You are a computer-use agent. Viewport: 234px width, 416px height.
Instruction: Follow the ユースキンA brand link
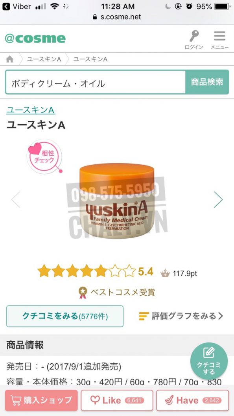tap(31, 110)
